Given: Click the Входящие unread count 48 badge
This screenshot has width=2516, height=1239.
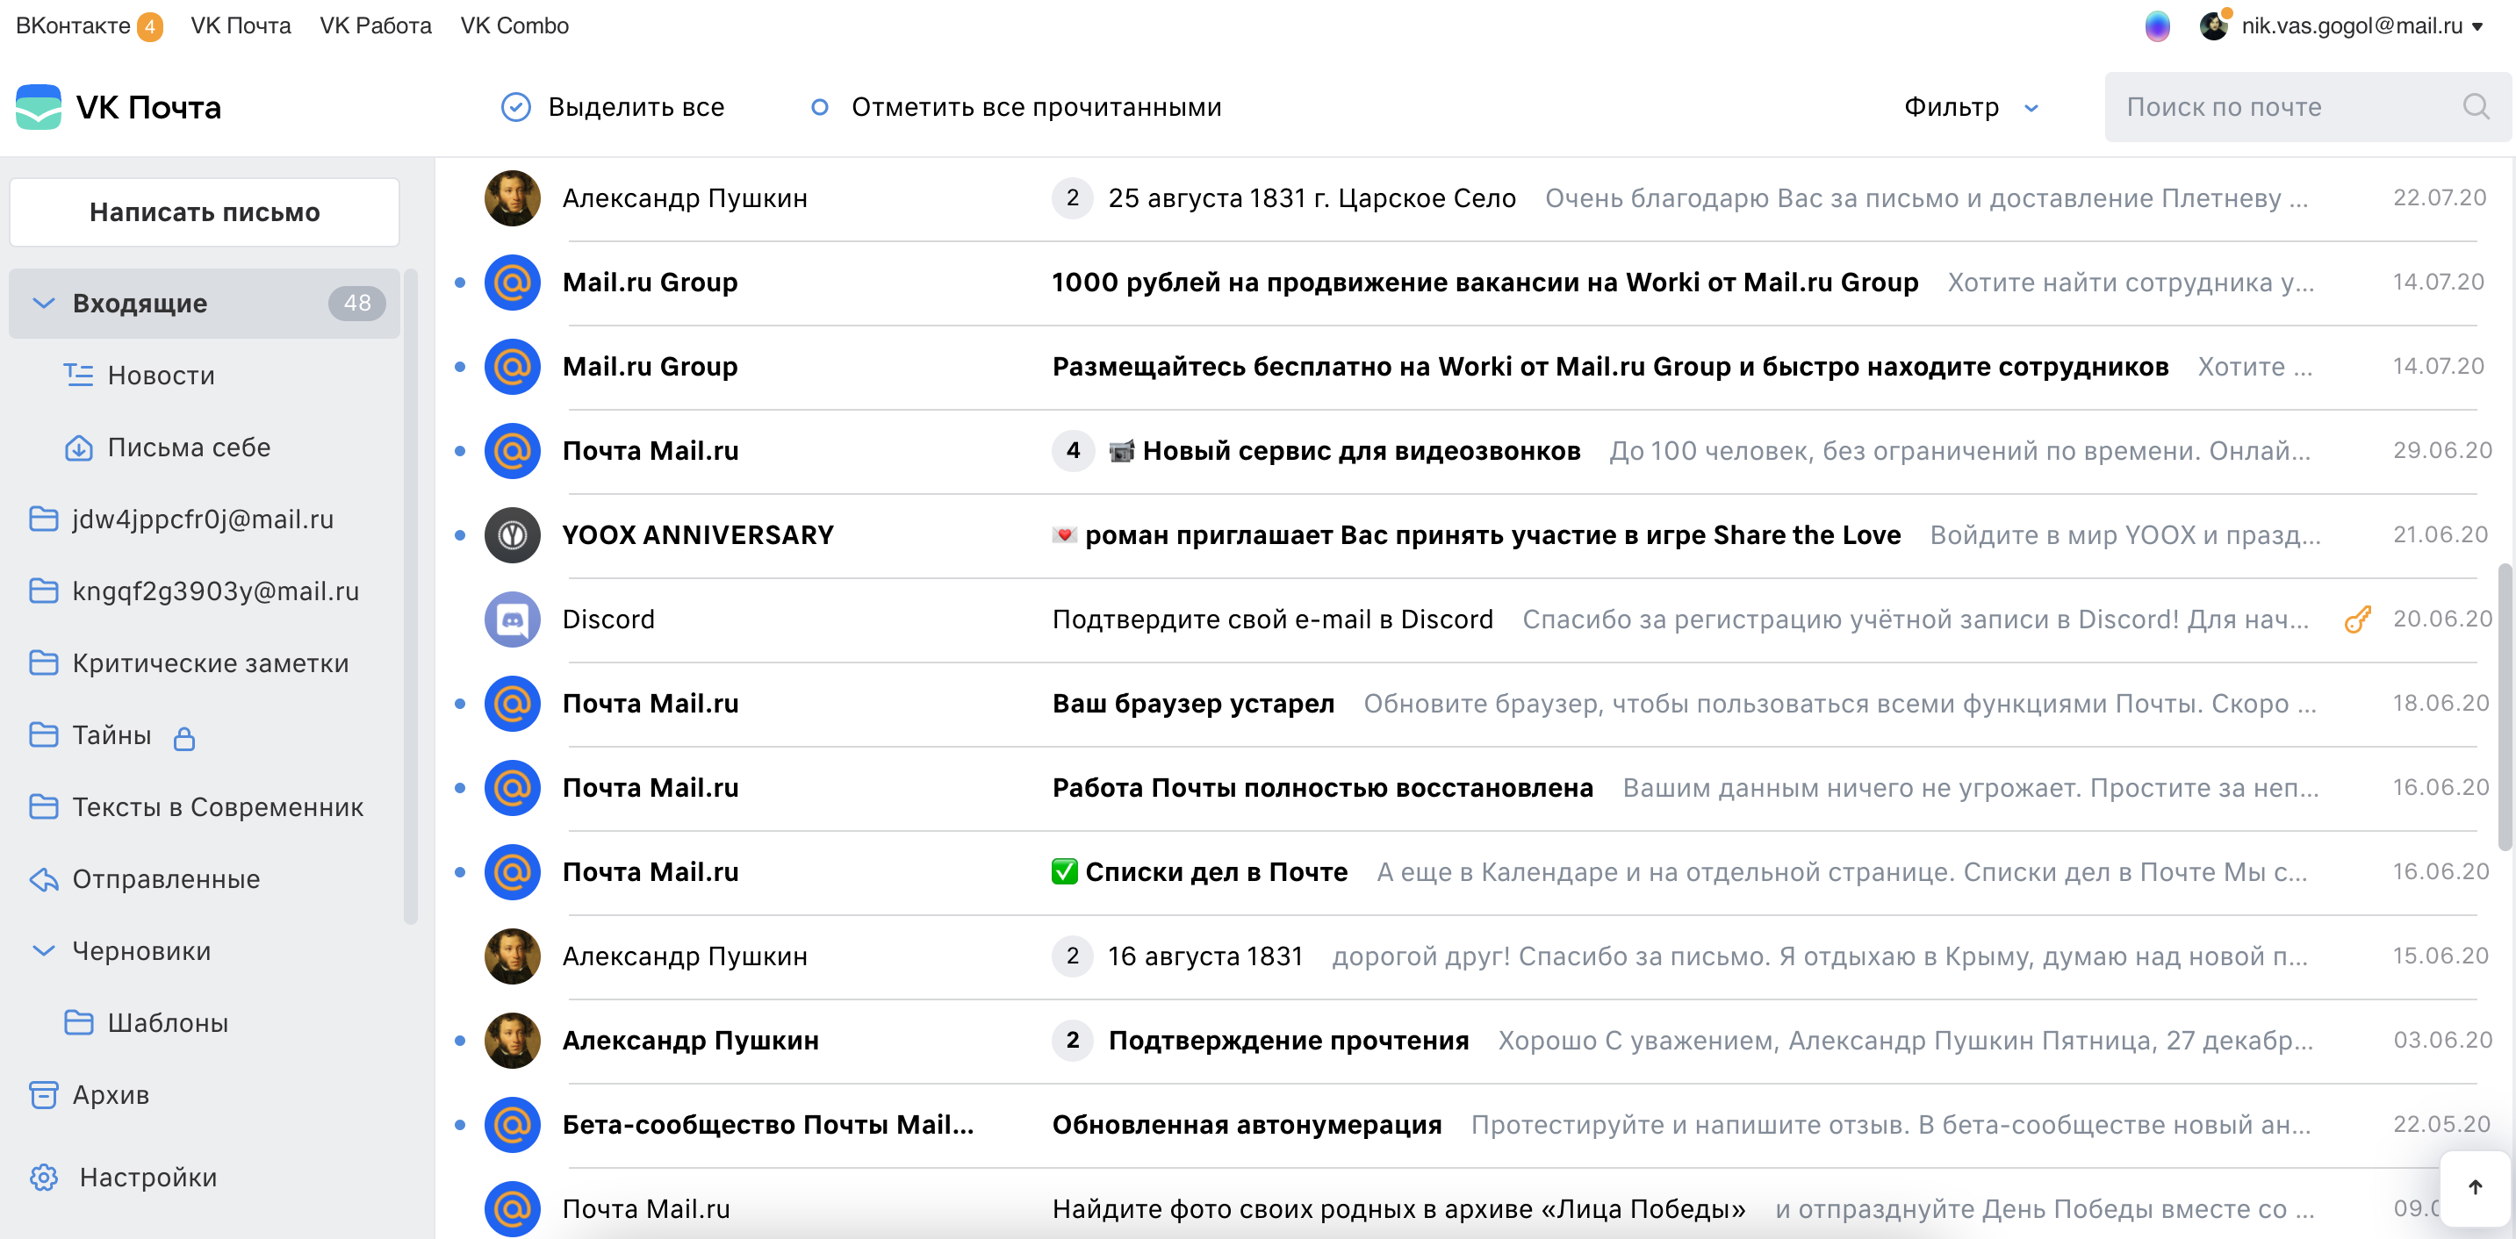Looking at the screenshot, I should 356,304.
